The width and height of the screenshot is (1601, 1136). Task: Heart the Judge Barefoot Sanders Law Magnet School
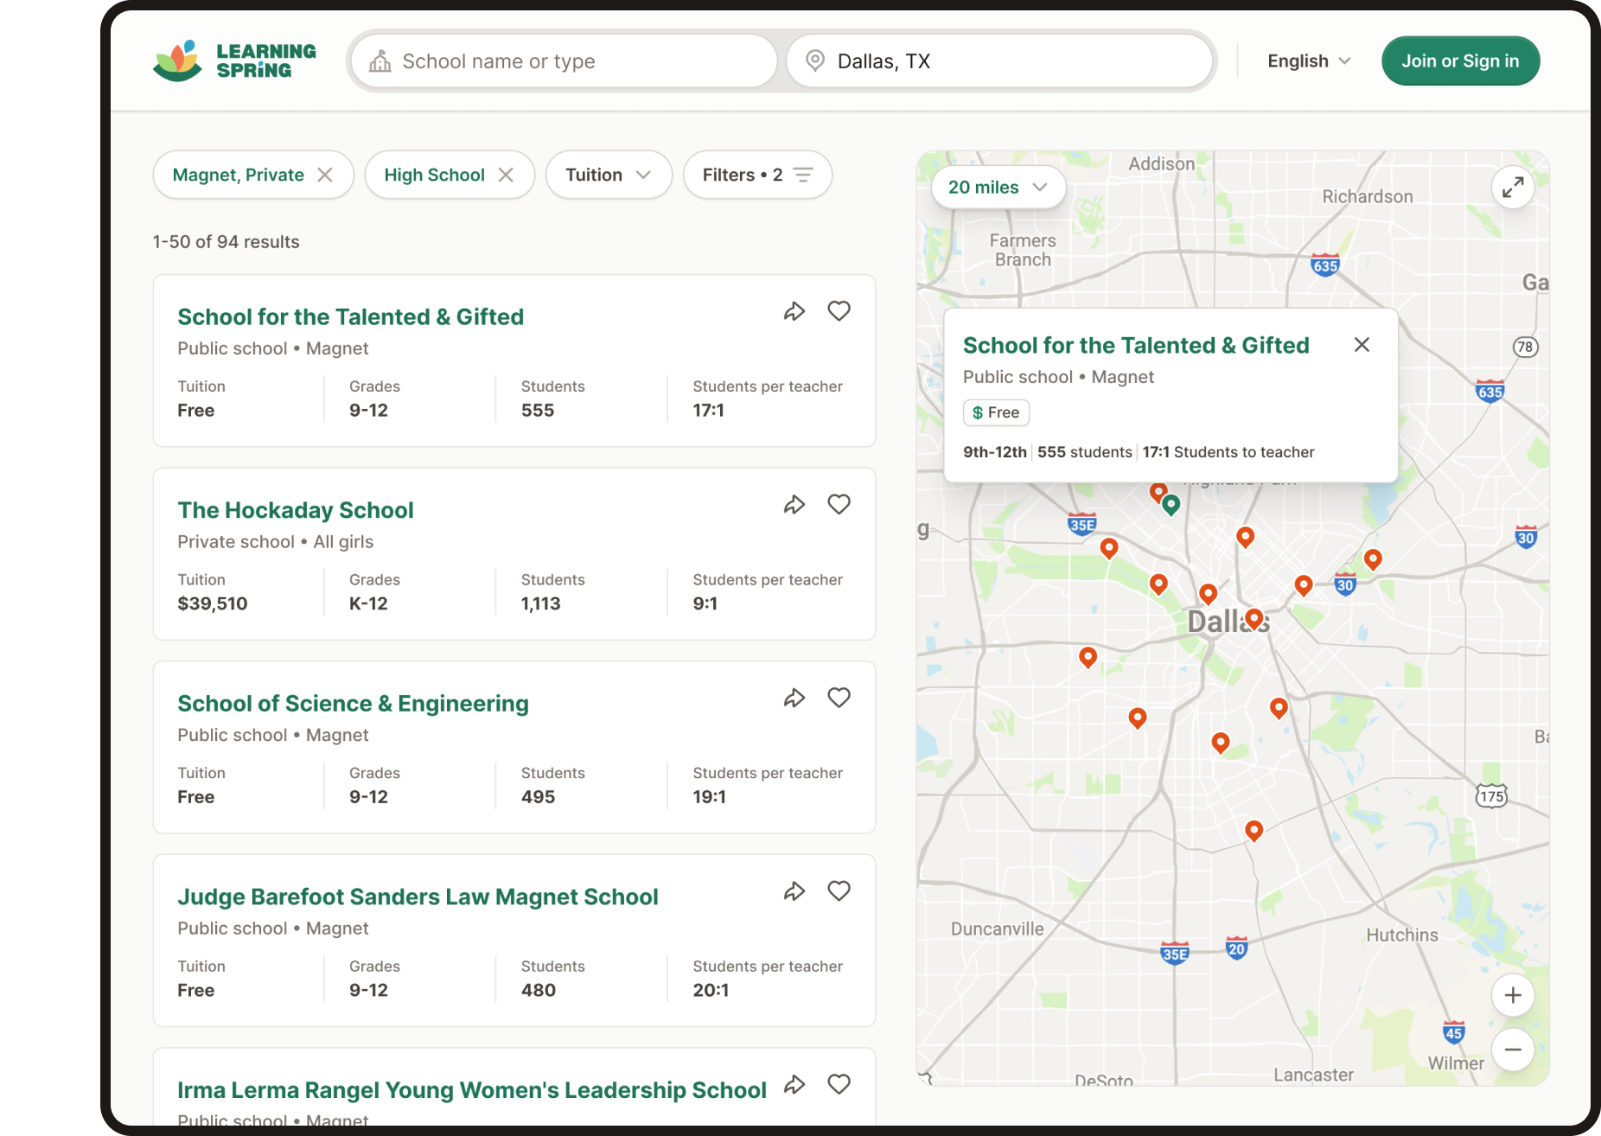pos(839,890)
